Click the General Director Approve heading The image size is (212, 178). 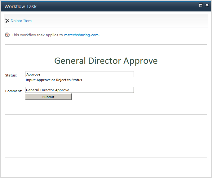click(x=106, y=61)
